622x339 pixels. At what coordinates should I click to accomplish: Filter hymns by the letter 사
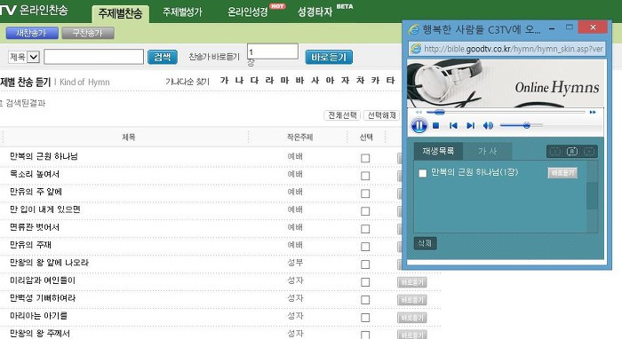tap(315, 81)
